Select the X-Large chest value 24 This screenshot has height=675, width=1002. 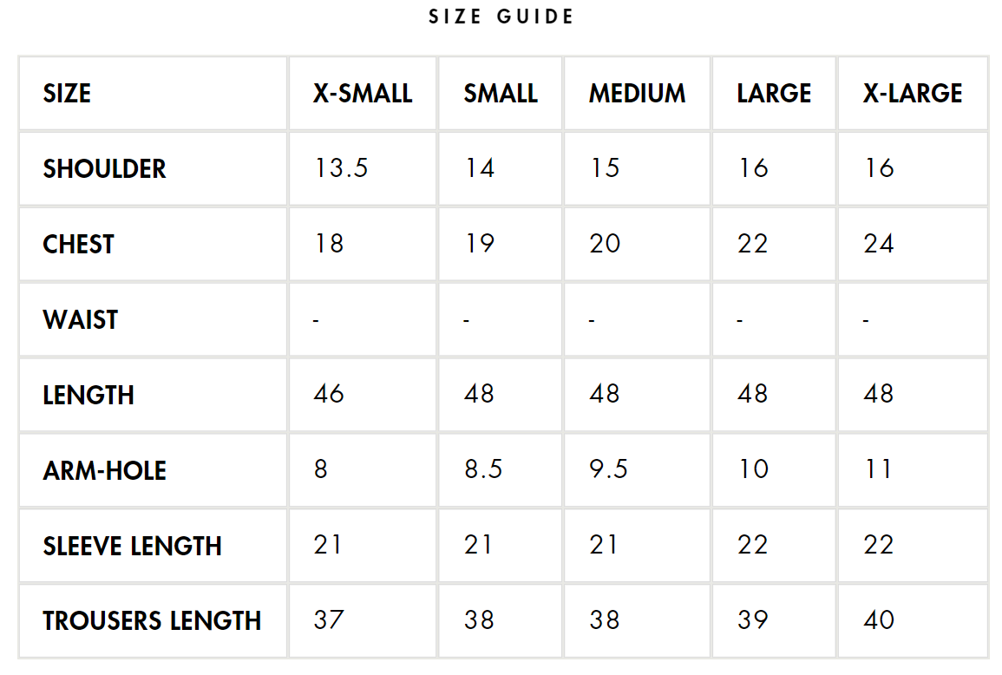click(878, 244)
